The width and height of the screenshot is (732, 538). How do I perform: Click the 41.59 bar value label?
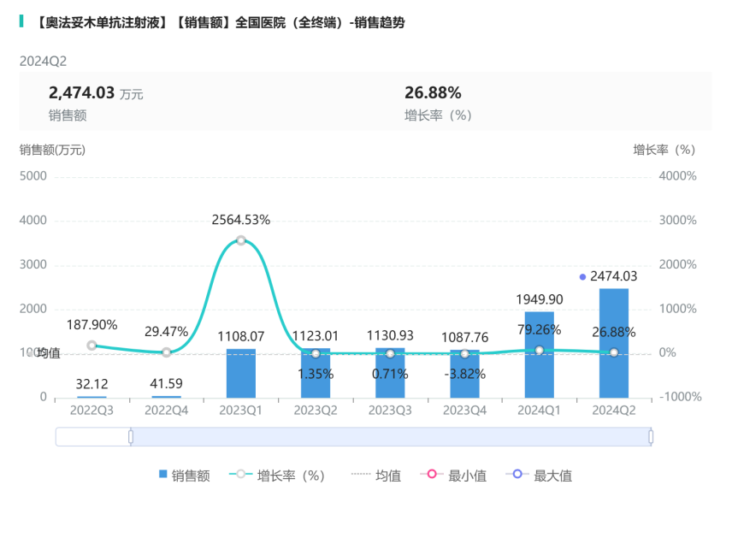click(166, 383)
